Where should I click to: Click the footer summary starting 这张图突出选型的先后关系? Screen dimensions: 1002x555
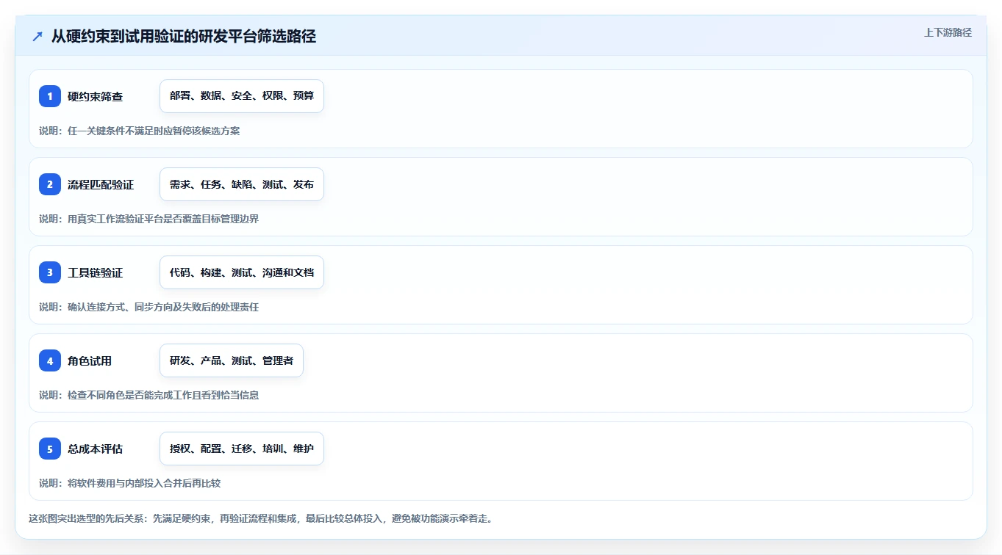point(261,518)
